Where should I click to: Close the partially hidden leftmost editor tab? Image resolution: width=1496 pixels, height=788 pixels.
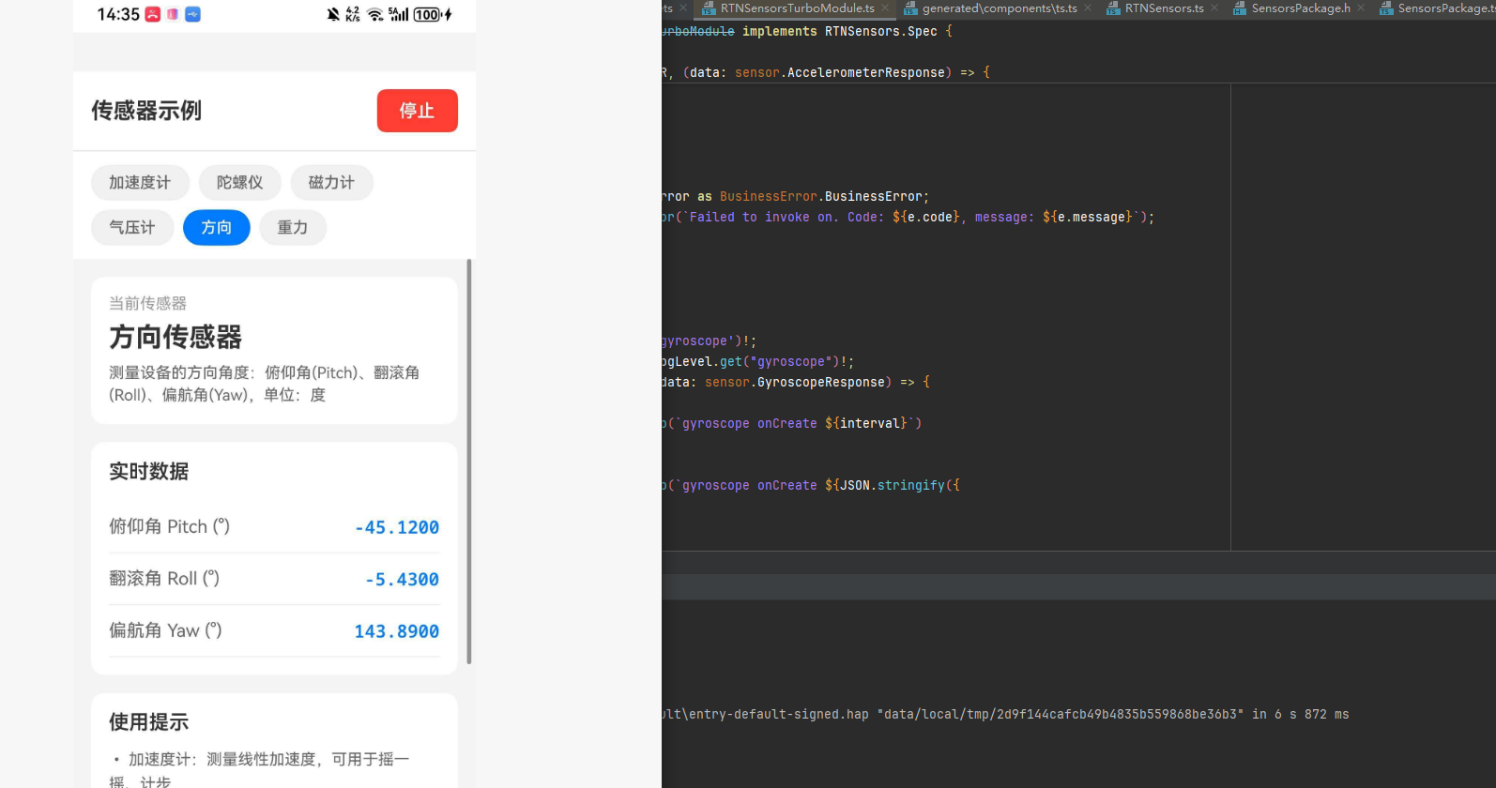point(683,8)
